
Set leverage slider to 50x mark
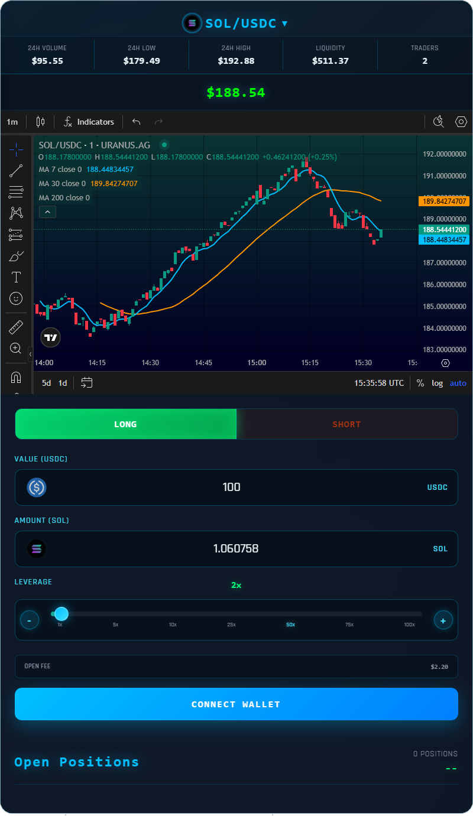290,625
